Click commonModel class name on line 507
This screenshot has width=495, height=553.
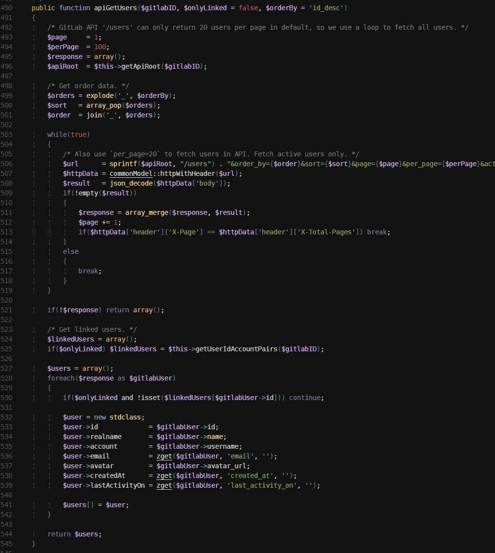tap(131, 173)
